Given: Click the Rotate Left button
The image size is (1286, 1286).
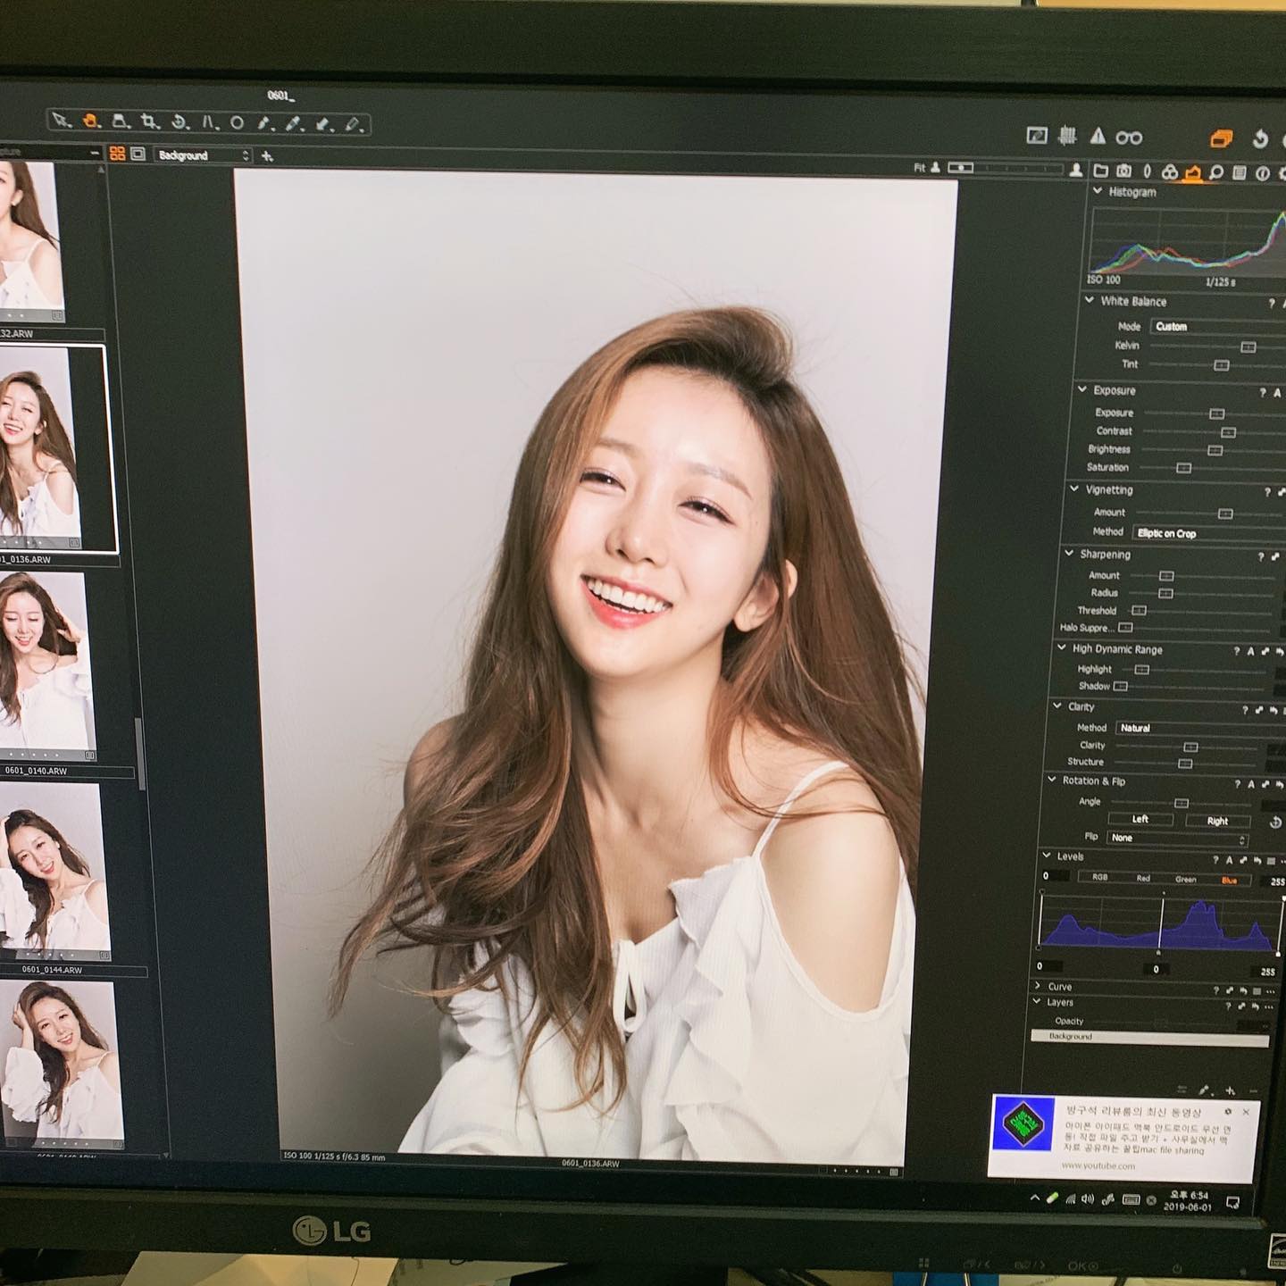Looking at the screenshot, I should (1140, 819).
